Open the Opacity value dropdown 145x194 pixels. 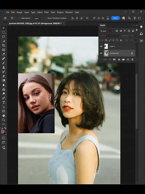[136, 36]
